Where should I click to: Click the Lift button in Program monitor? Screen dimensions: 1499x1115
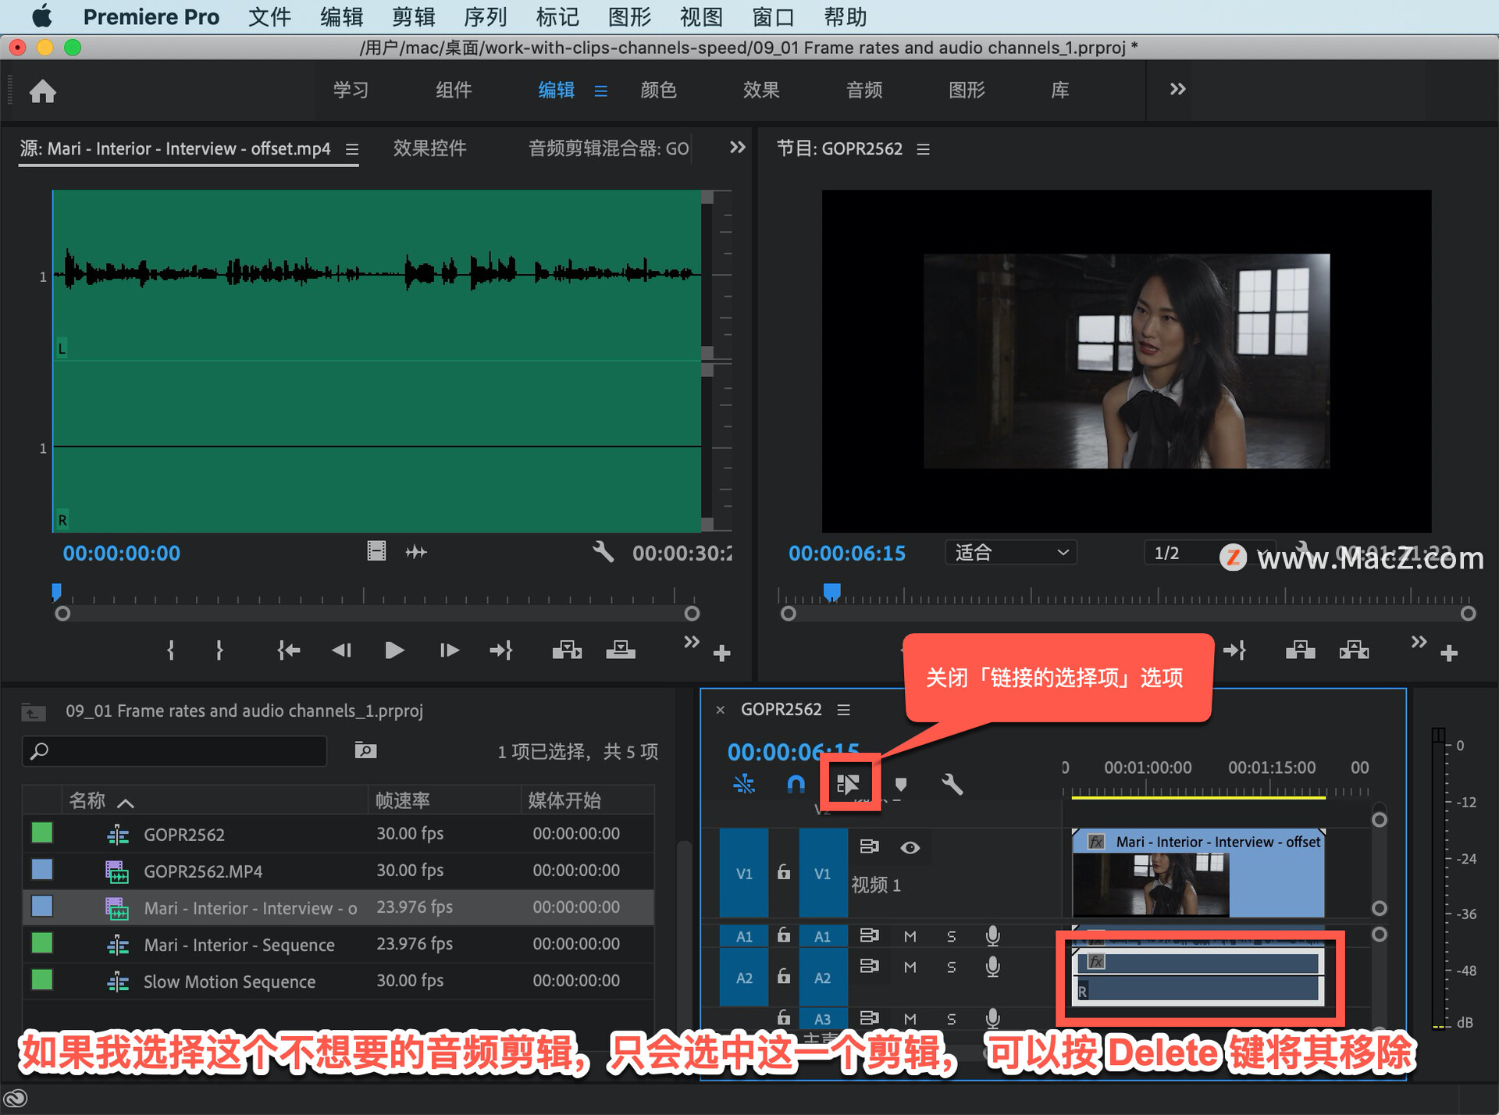point(1300,650)
